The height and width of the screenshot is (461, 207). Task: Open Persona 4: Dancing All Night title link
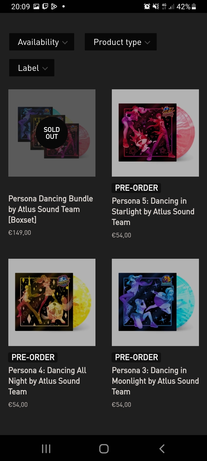[47, 381]
